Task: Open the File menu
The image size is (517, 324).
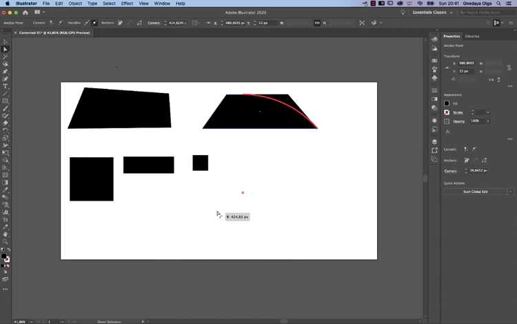Action: pyautogui.click(x=46, y=3)
